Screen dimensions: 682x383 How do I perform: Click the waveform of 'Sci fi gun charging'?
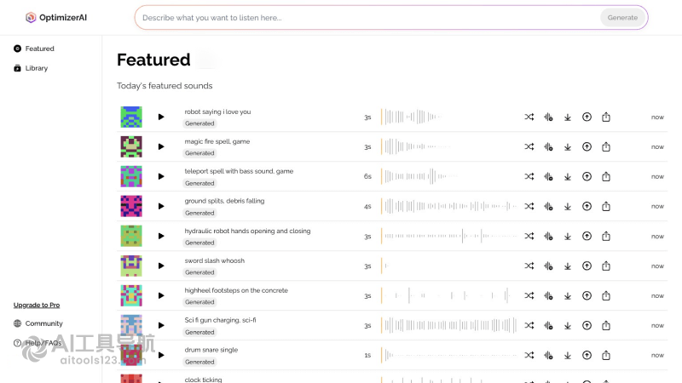coord(449,325)
